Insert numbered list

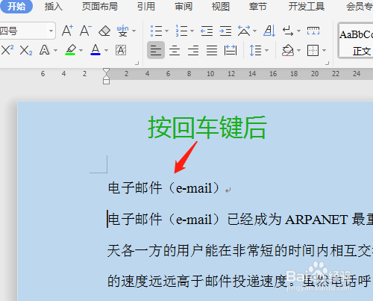point(181,31)
